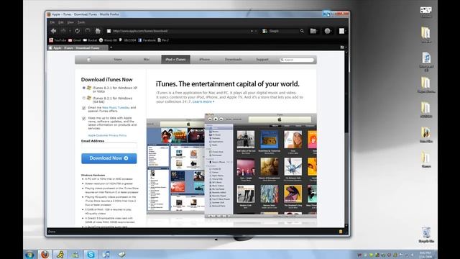Click the iTunes screenshot play button
The width and height of the screenshot is (460, 259).
(216, 119)
